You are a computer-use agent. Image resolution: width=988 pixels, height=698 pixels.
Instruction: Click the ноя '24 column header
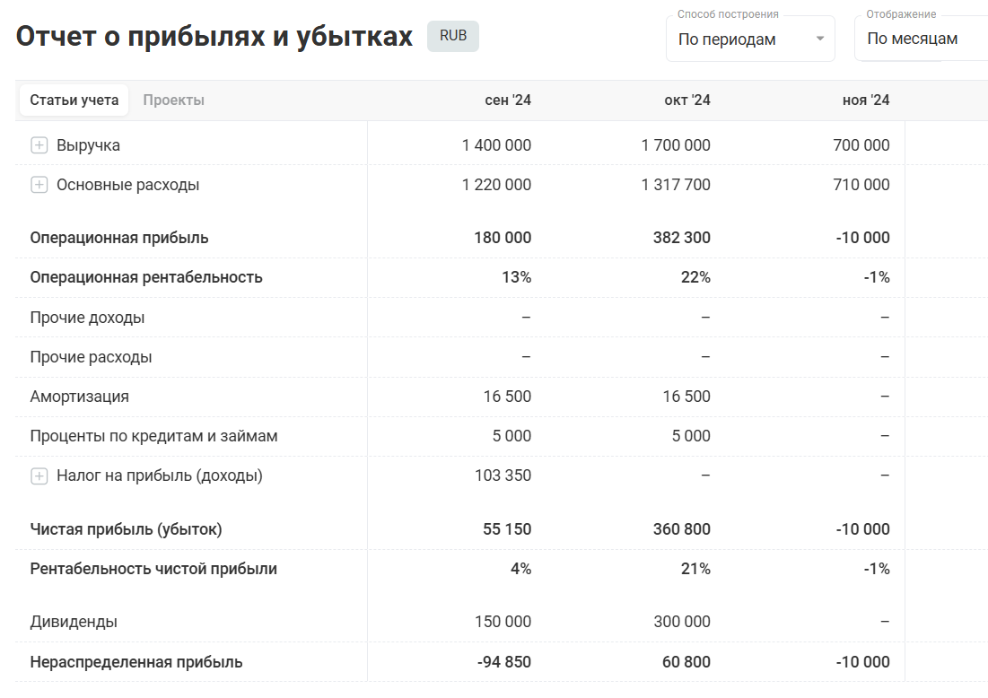(x=866, y=100)
